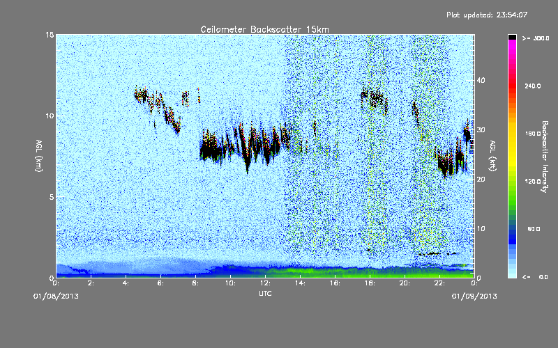Click the right AGL (kft) axis label

point(492,155)
